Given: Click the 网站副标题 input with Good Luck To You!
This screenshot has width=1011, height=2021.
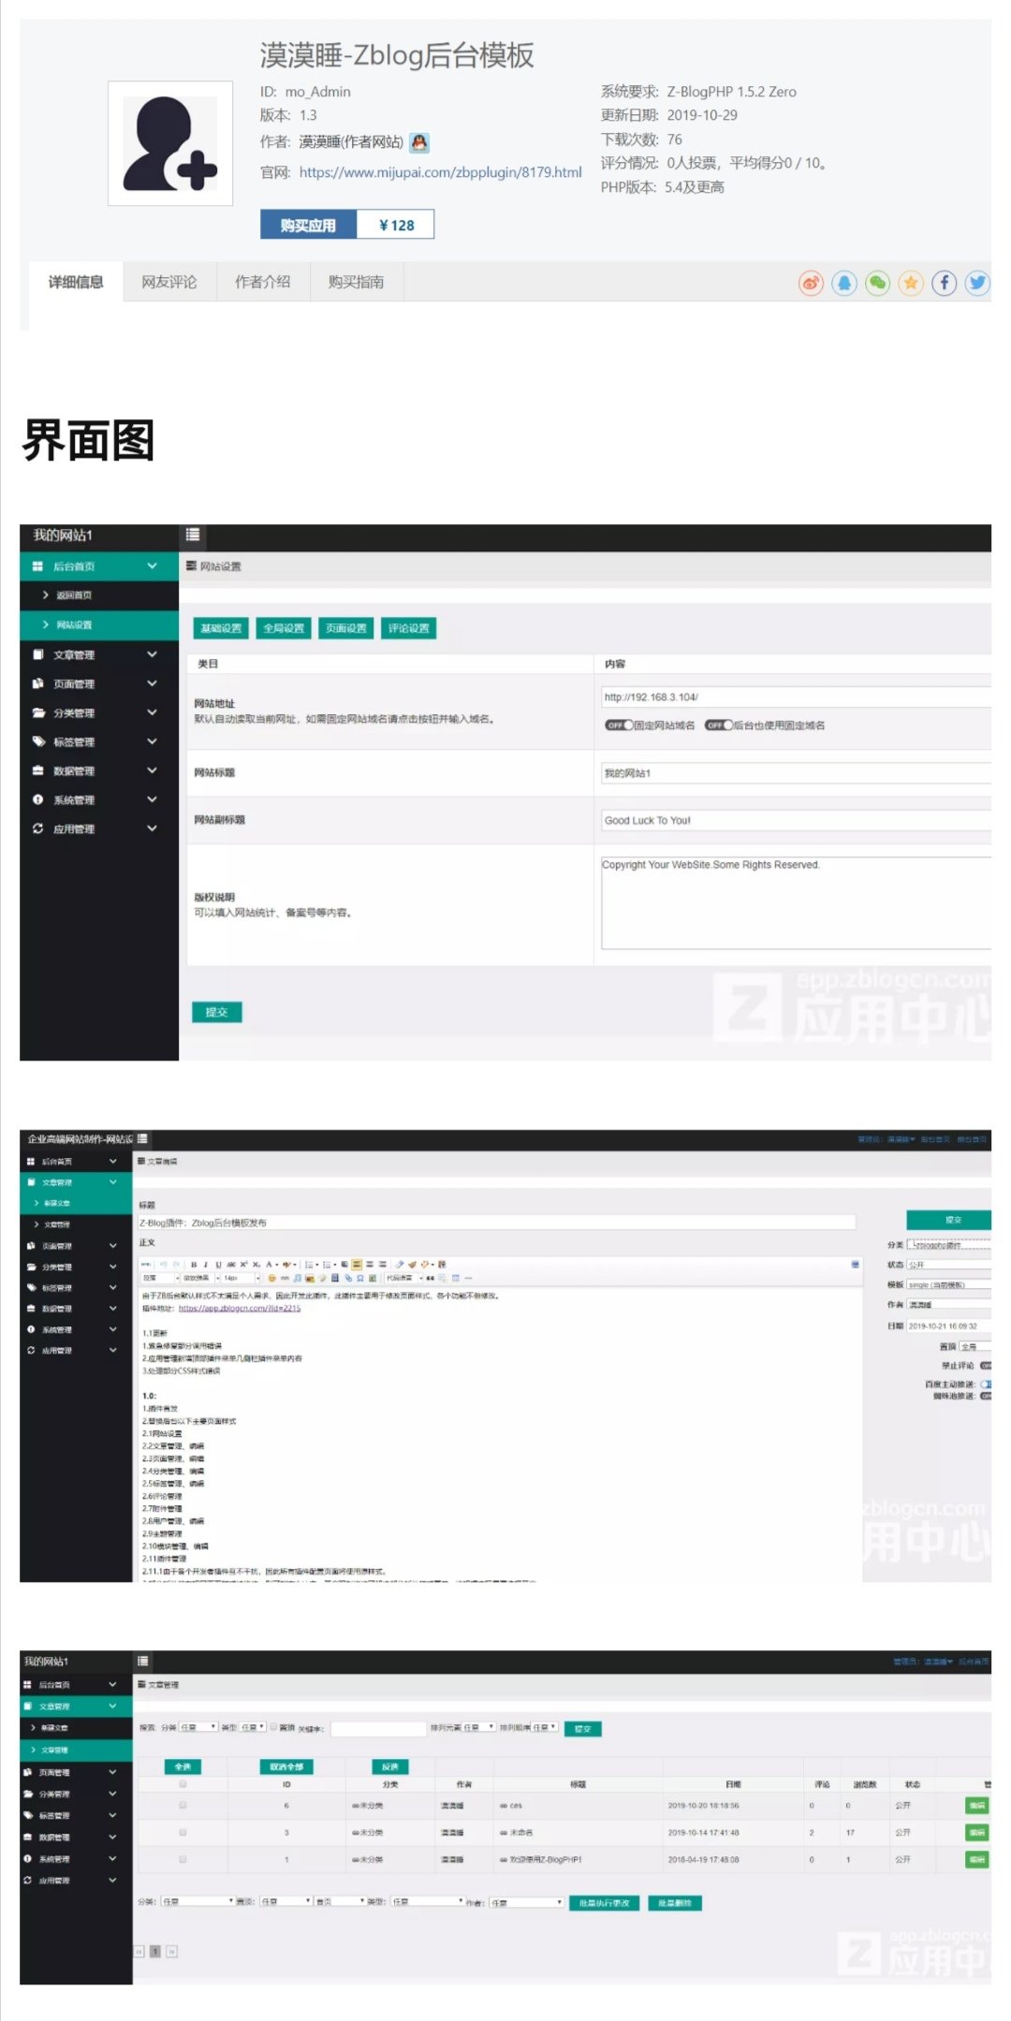Looking at the screenshot, I should (x=796, y=820).
